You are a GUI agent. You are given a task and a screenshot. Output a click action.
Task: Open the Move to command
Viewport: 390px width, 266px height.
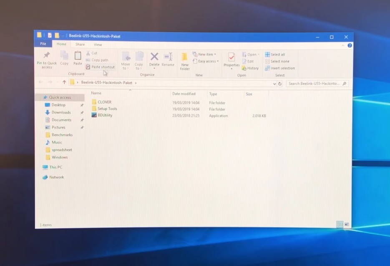[126, 61]
